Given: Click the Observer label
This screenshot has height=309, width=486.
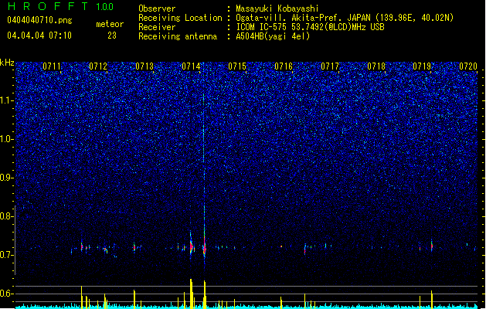Looking at the screenshot, I should point(157,8).
